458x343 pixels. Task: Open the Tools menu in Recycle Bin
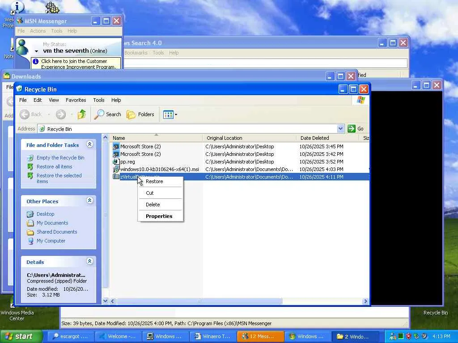99,100
